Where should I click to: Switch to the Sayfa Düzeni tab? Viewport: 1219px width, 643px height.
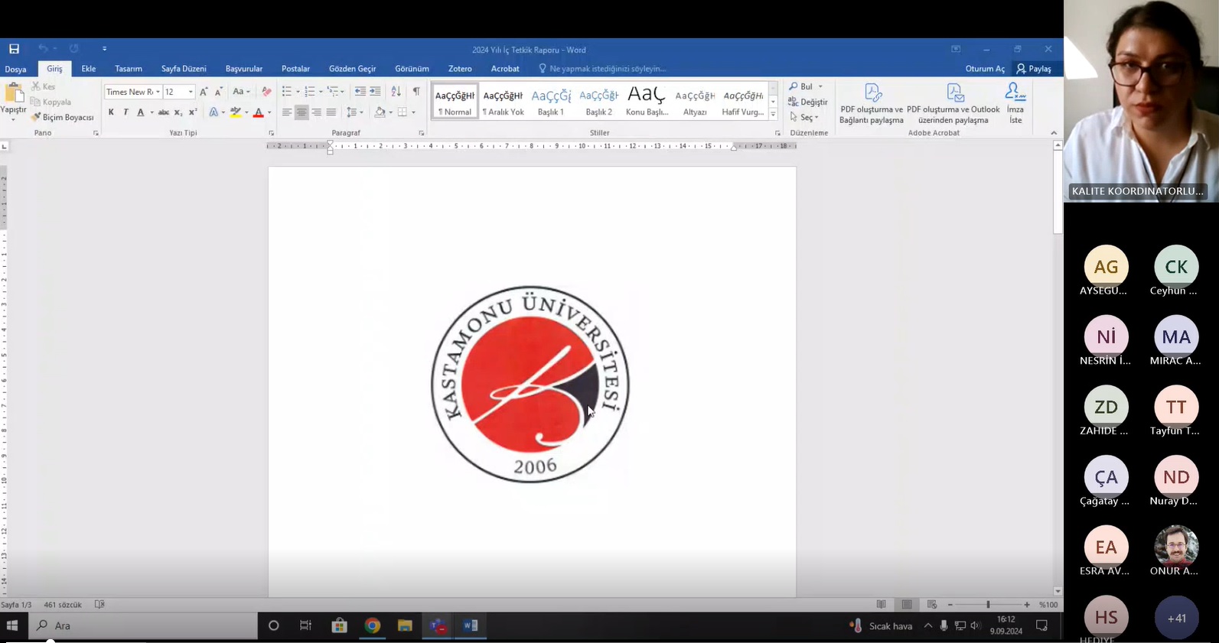(x=184, y=69)
